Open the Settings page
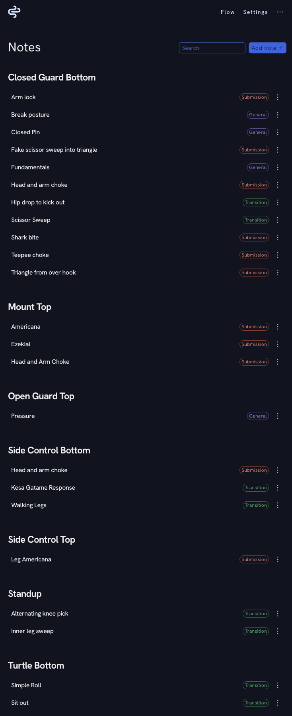 coord(255,12)
